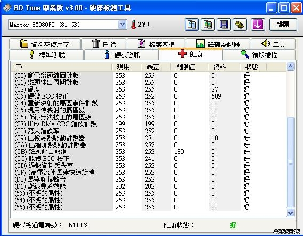The image size is (303, 236).
Task: Click the ID column header
Action: (x=61, y=67)
